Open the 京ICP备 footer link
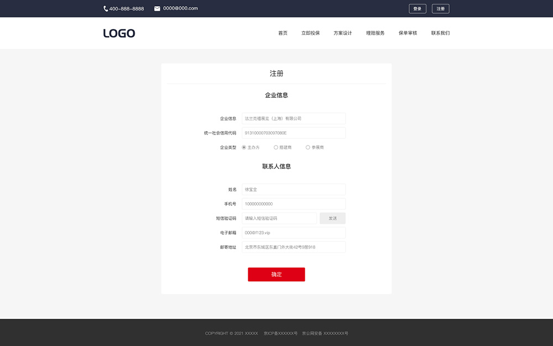Screen dimensions: 553x346 pos(280,333)
